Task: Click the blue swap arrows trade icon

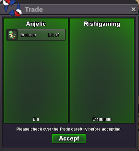Action: [13, 9]
